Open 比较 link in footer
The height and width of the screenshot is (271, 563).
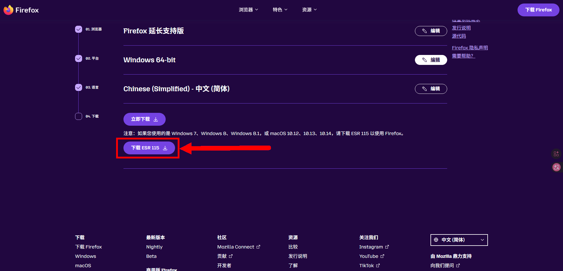pyautogui.click(x=293, y=247)
